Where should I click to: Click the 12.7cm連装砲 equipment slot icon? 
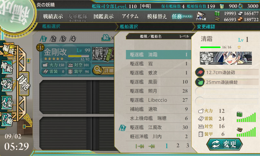pyautogui.click(x=200, y=72)
